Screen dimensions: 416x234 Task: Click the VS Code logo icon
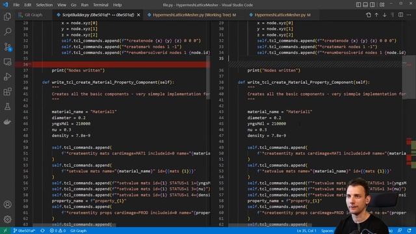point(6,5)
